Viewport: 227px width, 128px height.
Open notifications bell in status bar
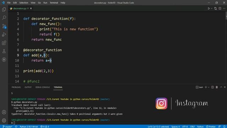[224, 127]
